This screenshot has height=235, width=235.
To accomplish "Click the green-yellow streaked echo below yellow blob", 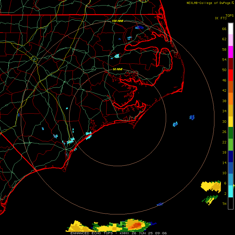I will coord(210,199).
